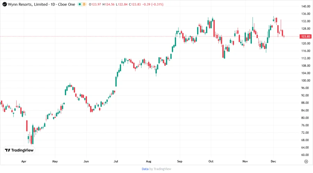Click the 116.00 price axis label
The height and width of the screenshot is (173, 313).
click(x=306, y=51)
